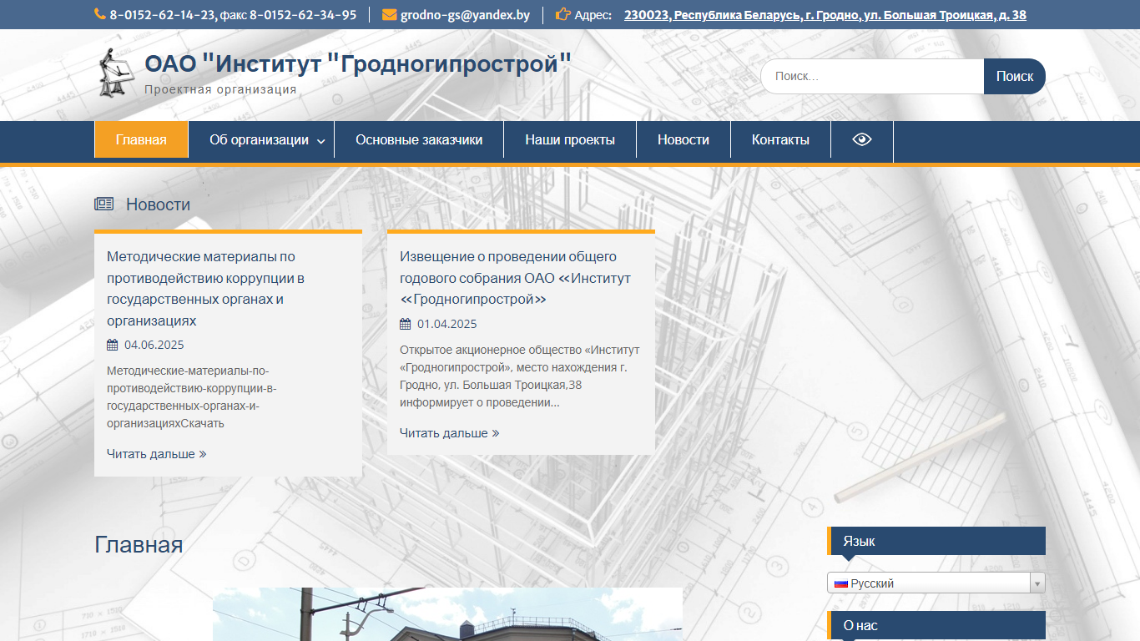The height and width of the screenshot is (641, 1140).
Task: Open the Русский language dropdown
Action: pyautogui.click(x=936, y=583)
